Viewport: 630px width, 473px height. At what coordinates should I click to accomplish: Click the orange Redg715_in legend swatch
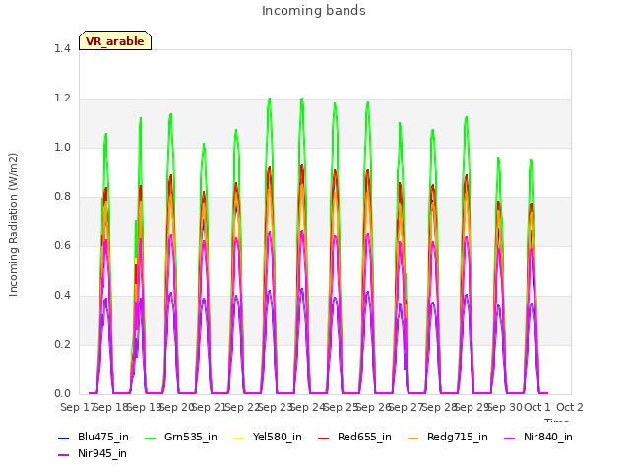click(412, 438)
